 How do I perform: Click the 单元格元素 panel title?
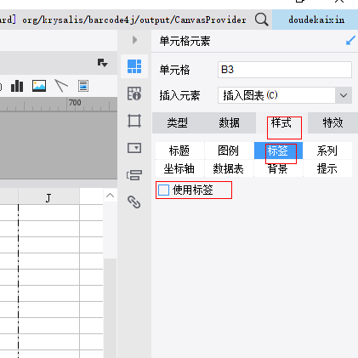(185, 41)
